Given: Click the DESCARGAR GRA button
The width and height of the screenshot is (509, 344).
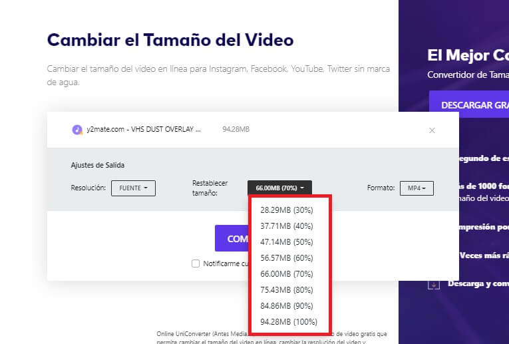Looking at the screenshot, I should (469, 104).
